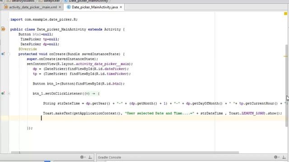
Task: Click the editor's vertical scrollbar thumb
Action: [287, 85]
